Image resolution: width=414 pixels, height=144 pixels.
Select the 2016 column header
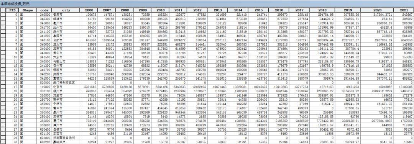coord(279,10)
